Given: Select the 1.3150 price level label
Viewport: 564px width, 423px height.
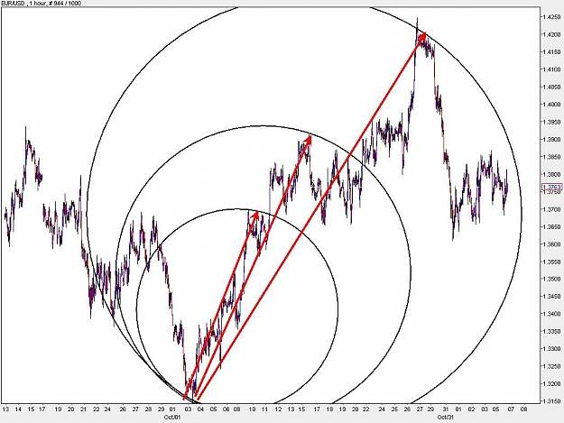Looking at the screenshot, I should [x=551, y=401].
